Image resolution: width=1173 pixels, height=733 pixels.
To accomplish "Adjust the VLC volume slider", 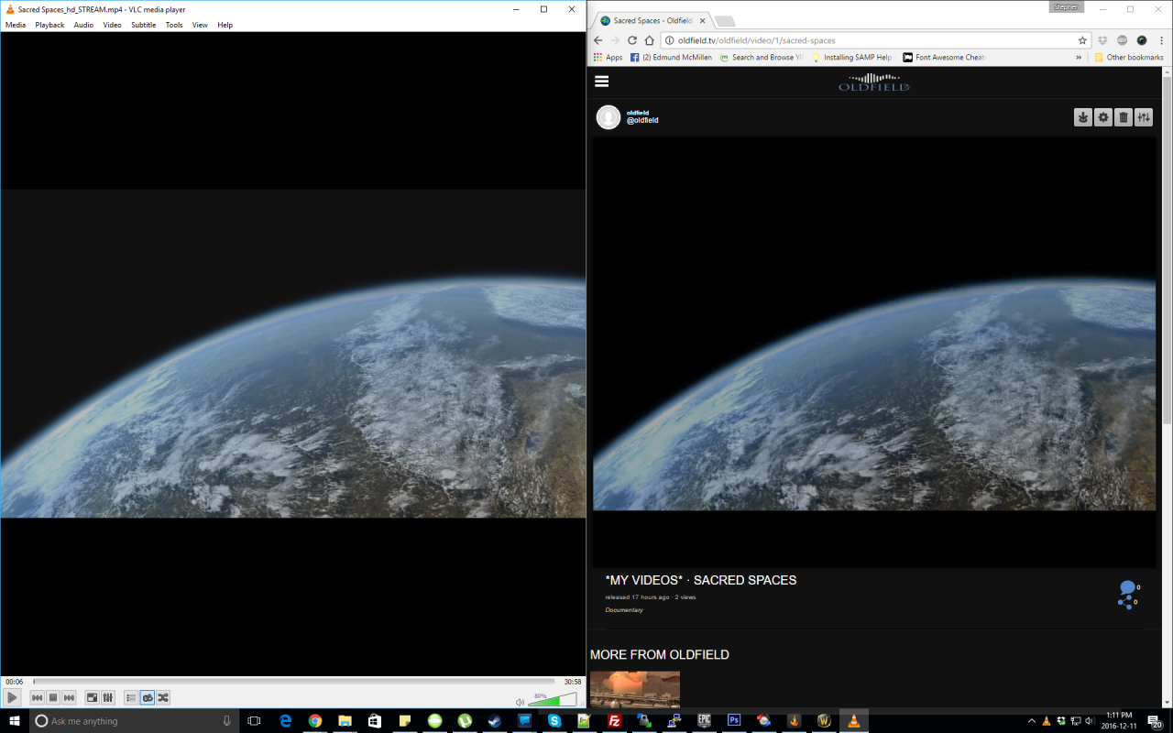I will point(552,701).
